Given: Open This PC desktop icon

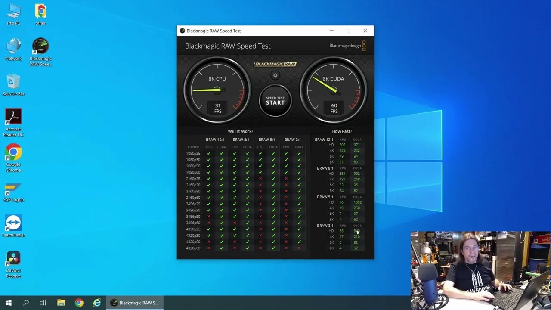Looking at the screenshot, I should pos(13,14).
